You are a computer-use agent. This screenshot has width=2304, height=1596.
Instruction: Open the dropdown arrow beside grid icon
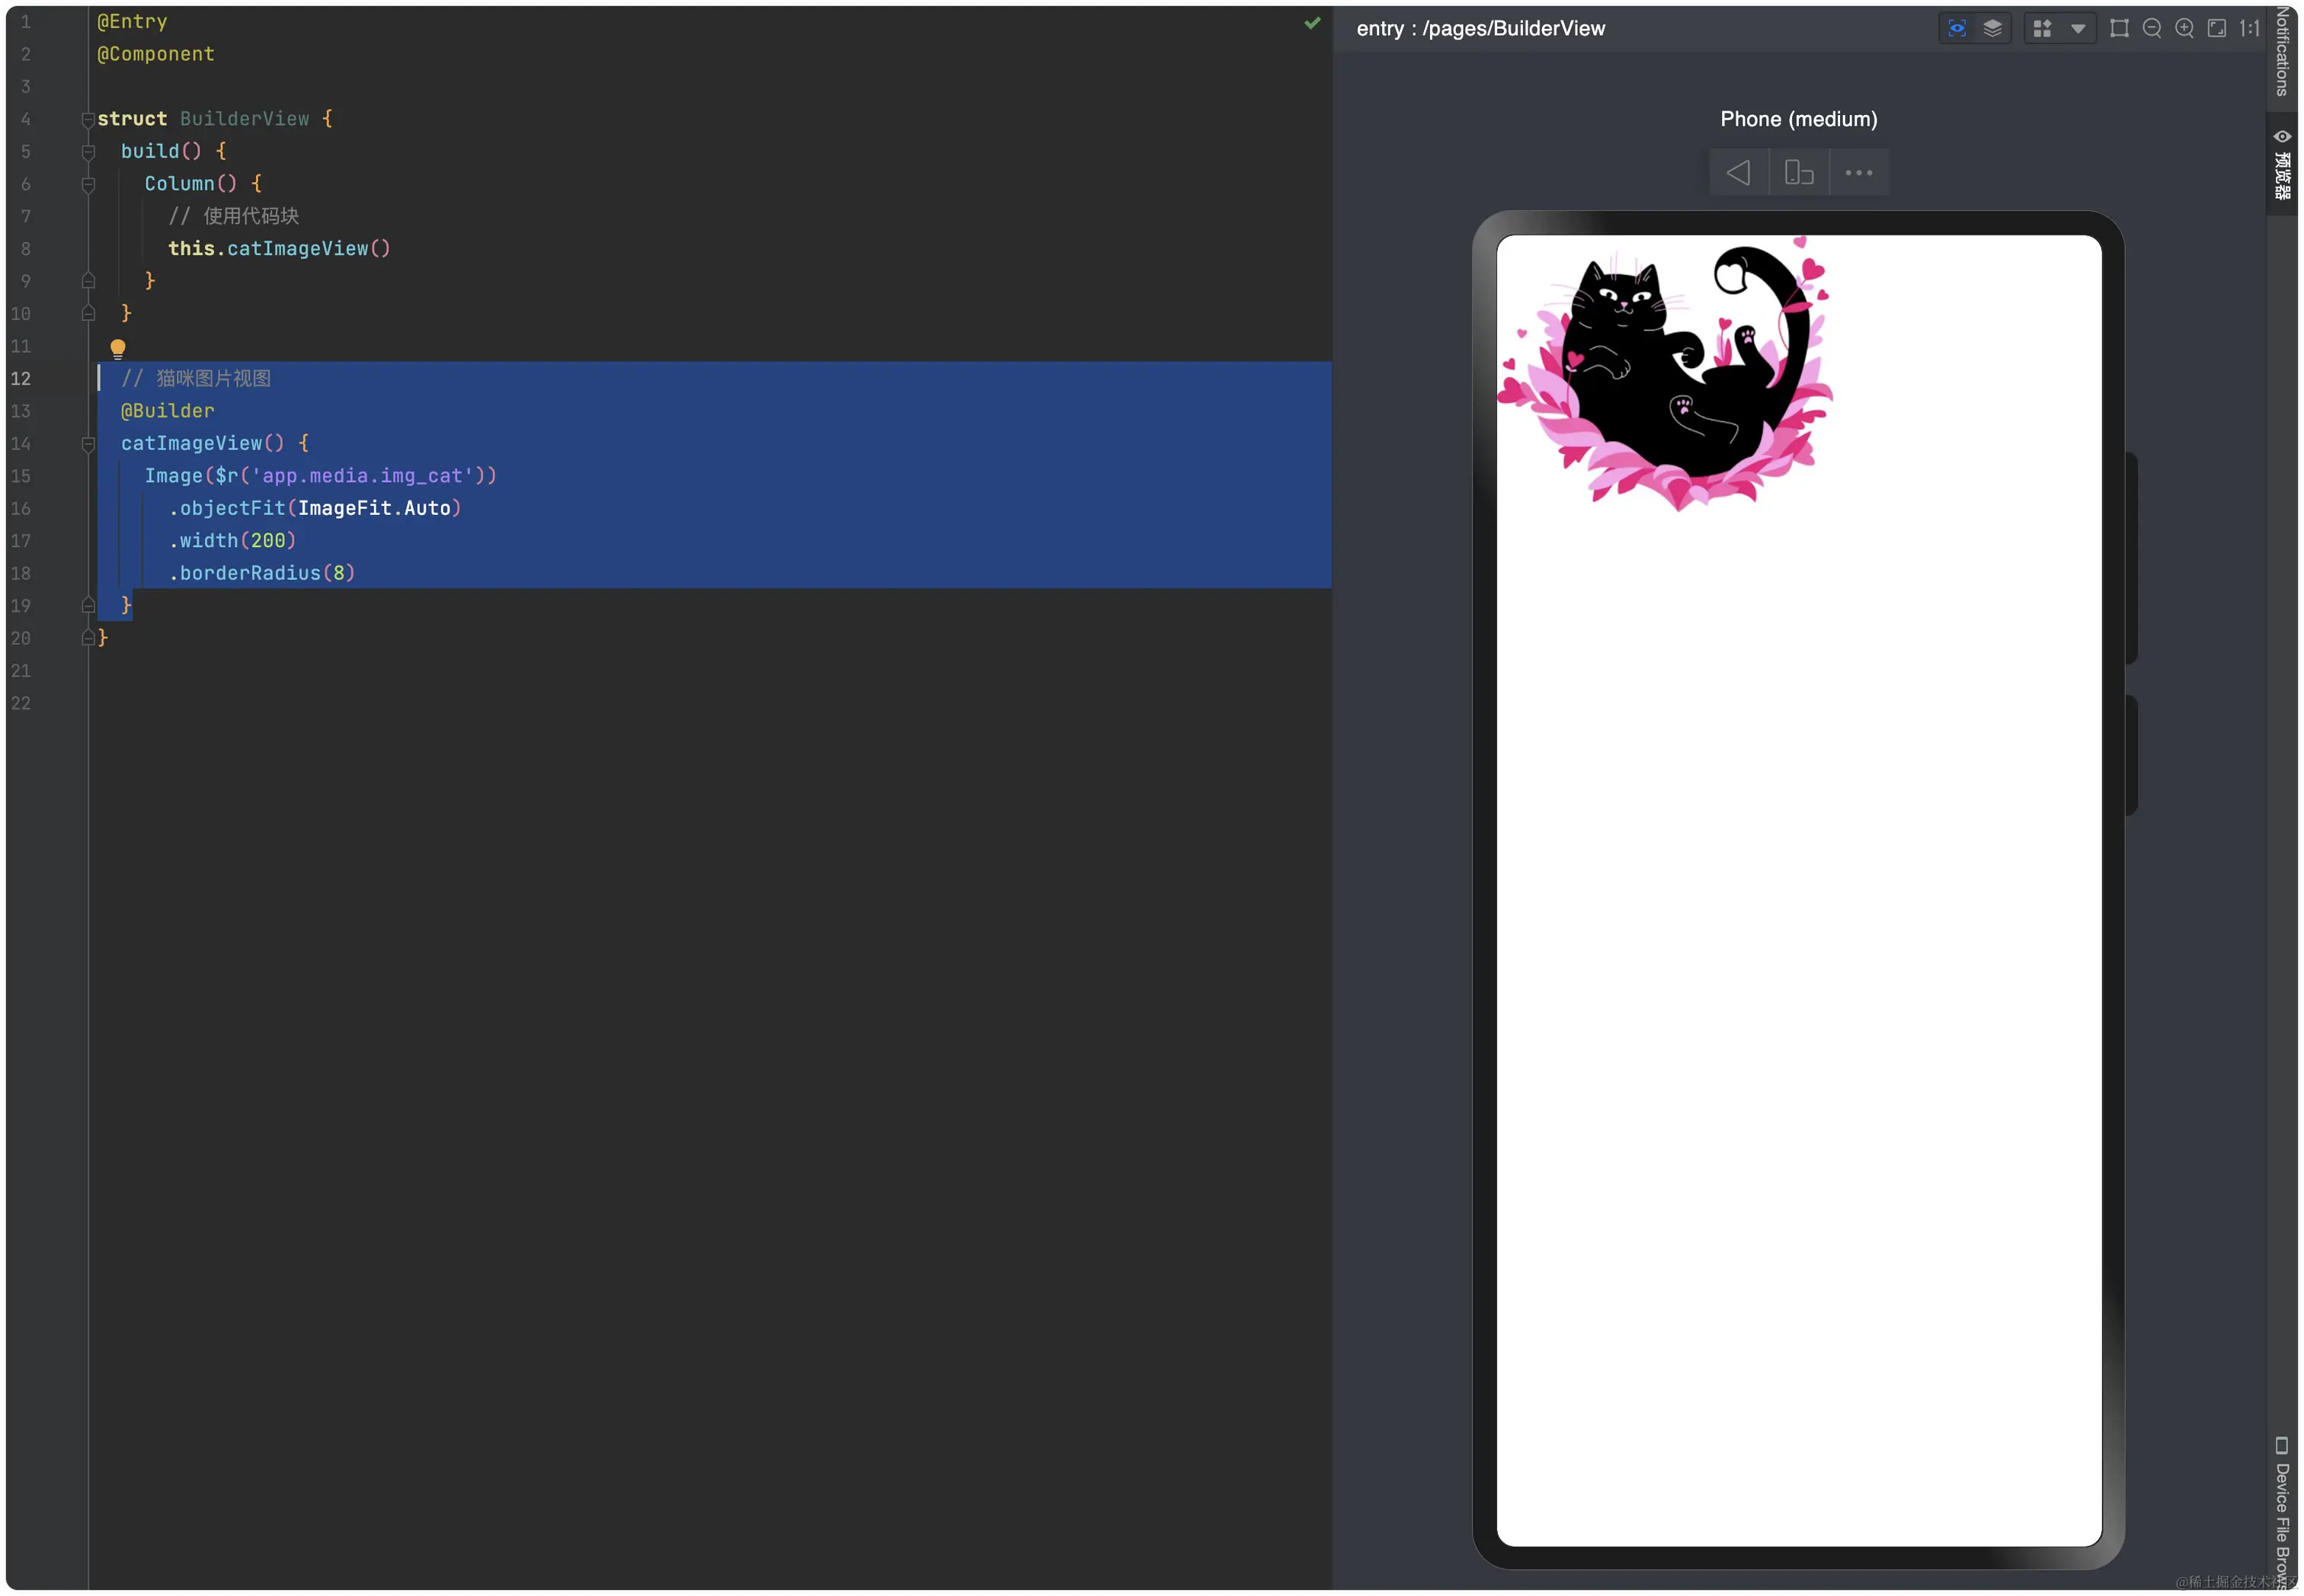2077,28
